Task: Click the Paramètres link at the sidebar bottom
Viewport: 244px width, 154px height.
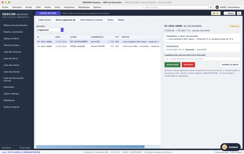Action: point(6,148)
